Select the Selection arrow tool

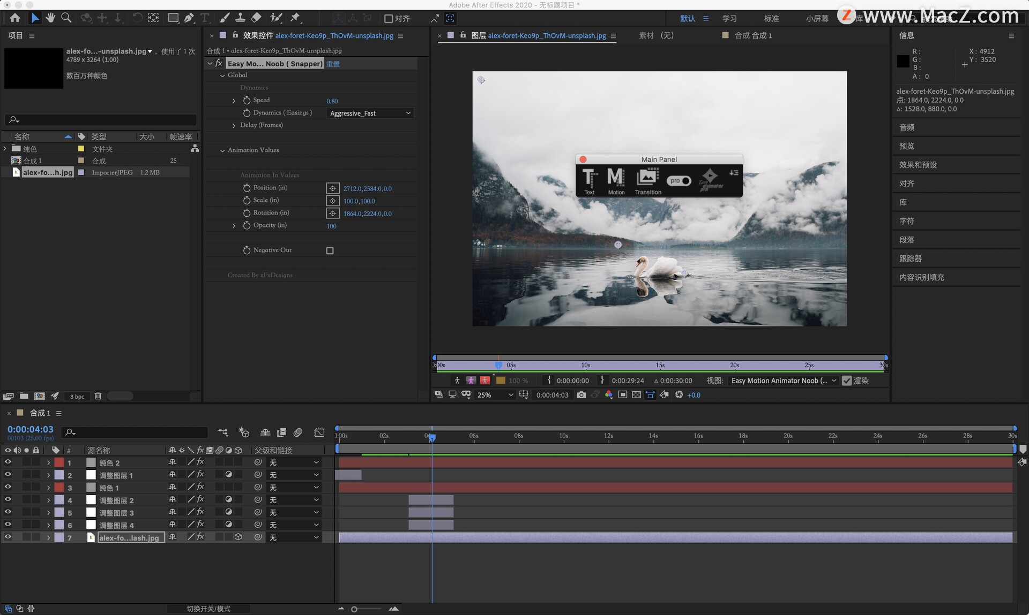[35, 18]
